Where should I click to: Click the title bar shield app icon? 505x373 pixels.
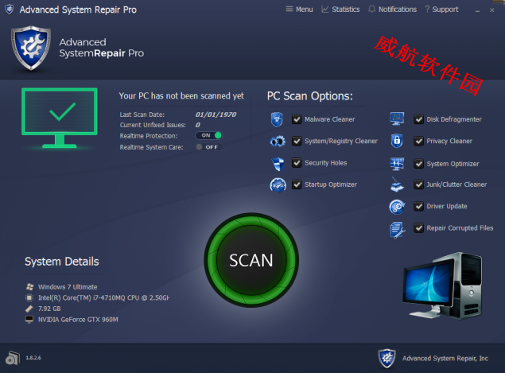coord(10,10)
